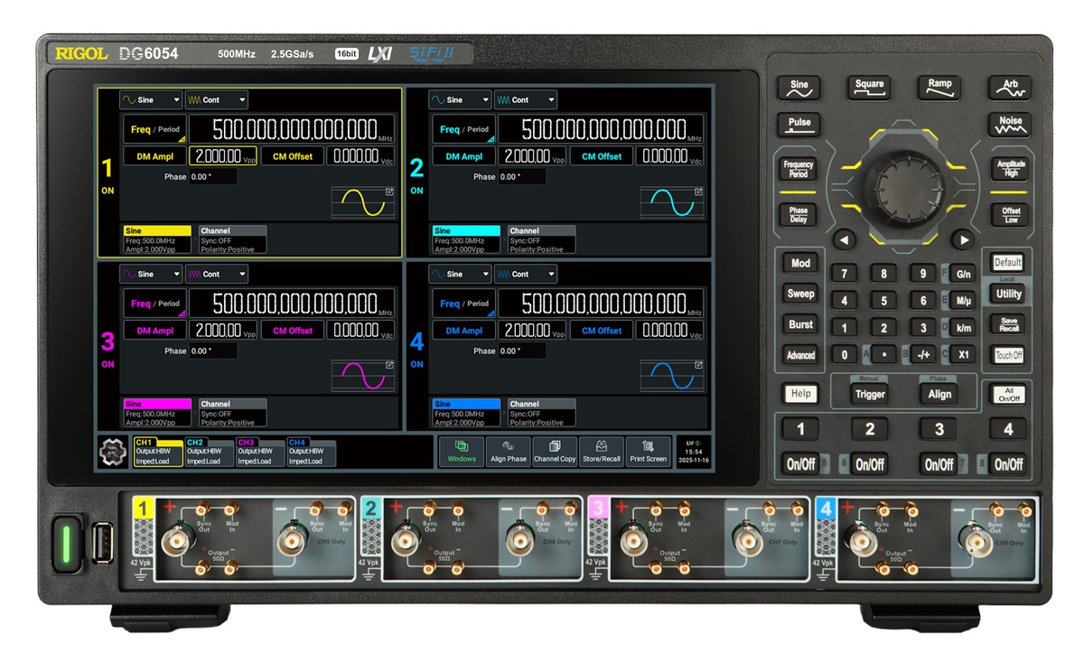Tap the Align Phase button
1084x664 pixels.
click(x=508, y=451)
